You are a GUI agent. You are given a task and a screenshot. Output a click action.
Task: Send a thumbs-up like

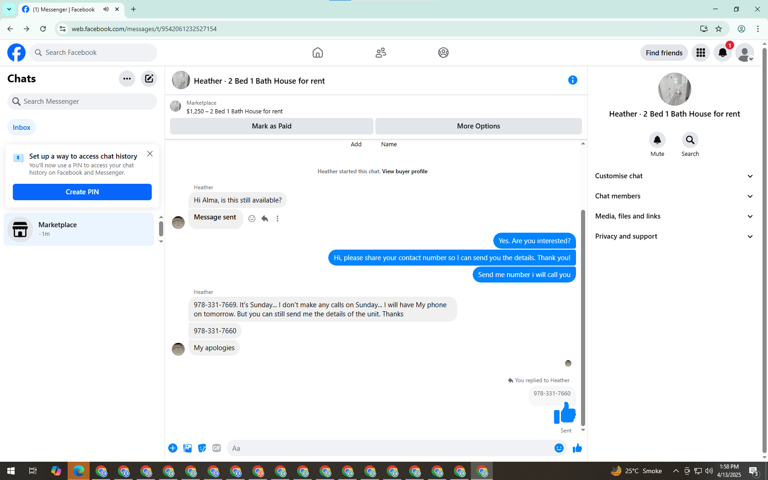pos(577,448)
